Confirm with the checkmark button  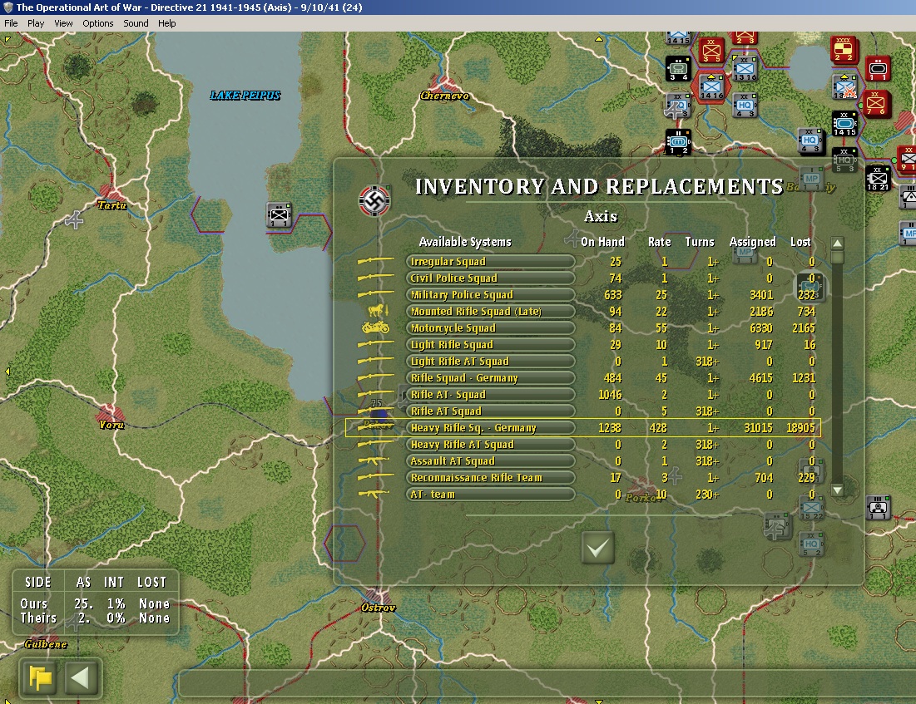[597, 548]
